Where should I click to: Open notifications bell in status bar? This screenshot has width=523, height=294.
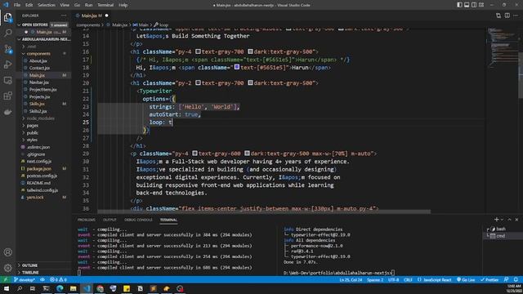516,279
